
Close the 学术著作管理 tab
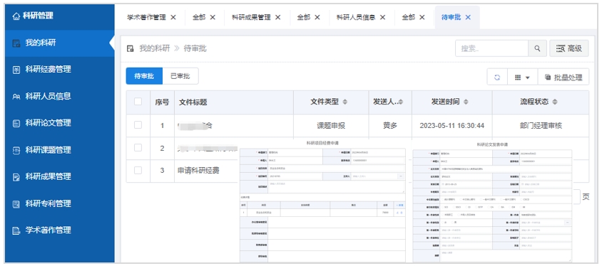click(x=173, y=17)
